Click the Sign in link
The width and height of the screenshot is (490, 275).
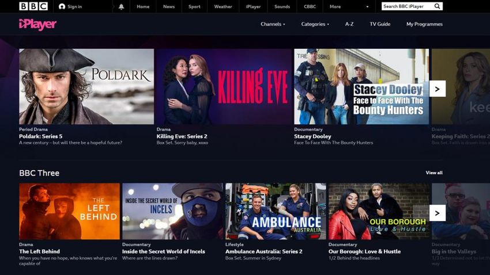(75, 6)
